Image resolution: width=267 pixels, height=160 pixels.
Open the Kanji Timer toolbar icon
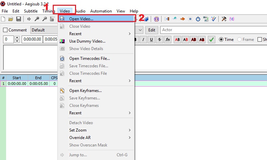pyautogui.click(x=206, y=19)
